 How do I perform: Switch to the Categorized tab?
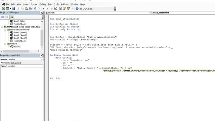point(16,63)
